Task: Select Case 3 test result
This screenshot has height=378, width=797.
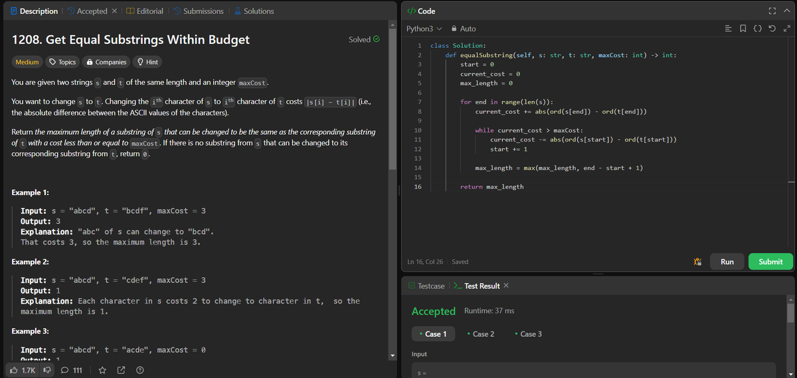Action: point(528,333)
